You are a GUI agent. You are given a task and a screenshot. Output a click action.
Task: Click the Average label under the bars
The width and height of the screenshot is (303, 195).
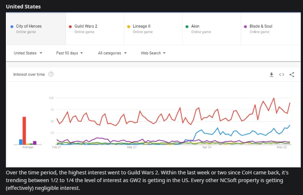click(28, 147)
